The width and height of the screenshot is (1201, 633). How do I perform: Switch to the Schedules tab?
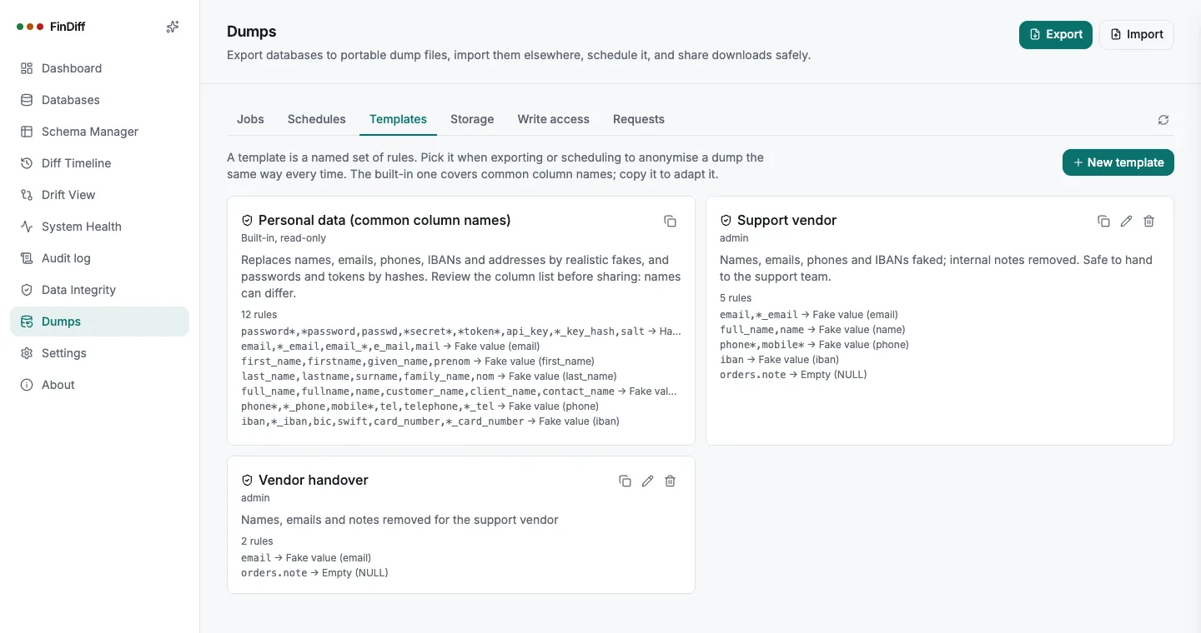(x=316, y=119)
